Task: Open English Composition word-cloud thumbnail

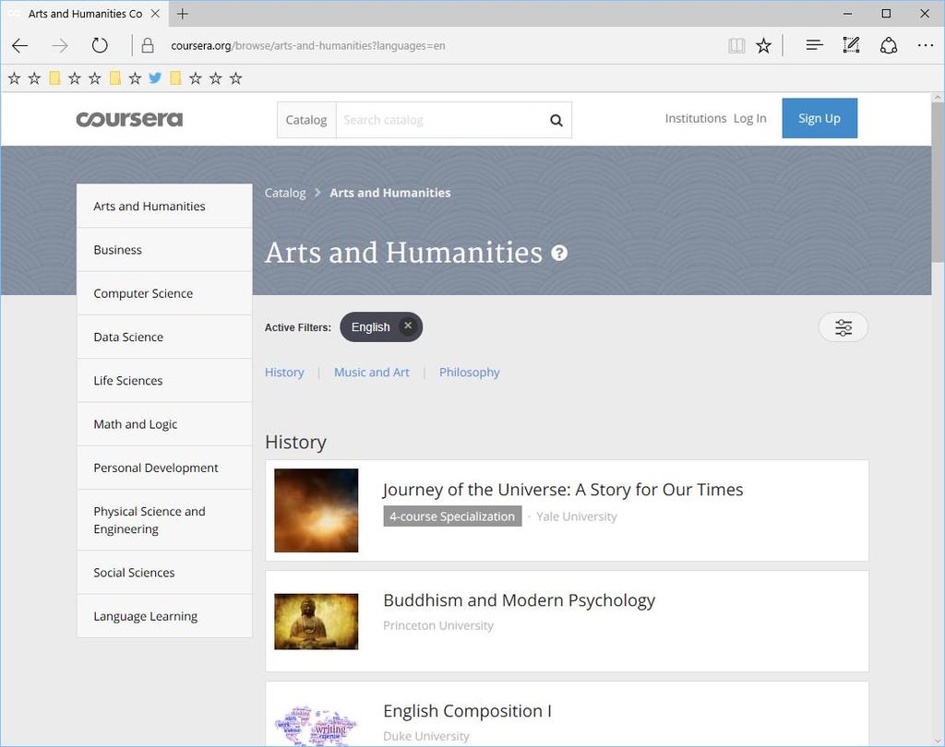Action: click(x=317, y=726)
